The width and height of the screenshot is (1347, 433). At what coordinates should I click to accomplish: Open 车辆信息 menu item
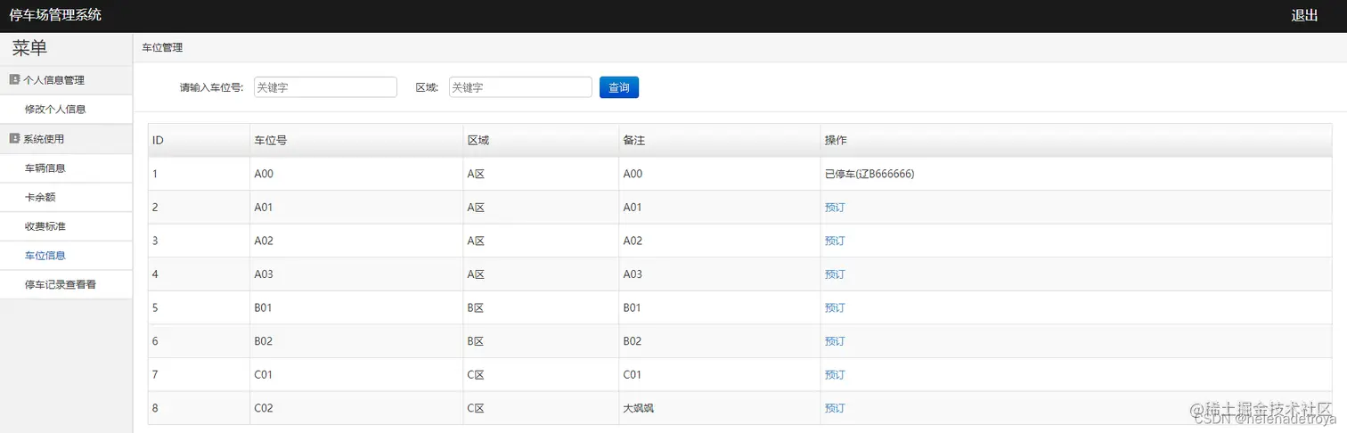(x=45, y=167)
